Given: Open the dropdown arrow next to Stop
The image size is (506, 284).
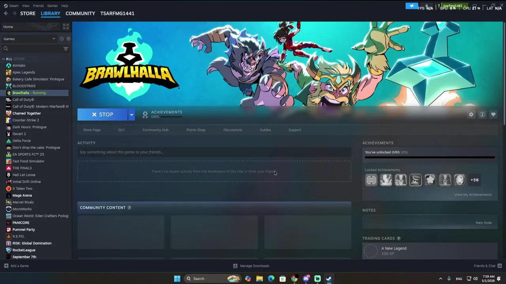Looking at the screenshot, I should pos(131,114).
